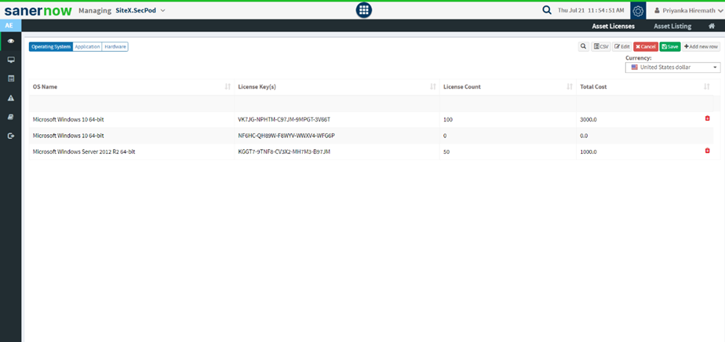Image resolution: width=725 pixels, height=342 pixels.
Task: Delete the Windows Server 2012 R2 row
Action: tap(707, 151)
